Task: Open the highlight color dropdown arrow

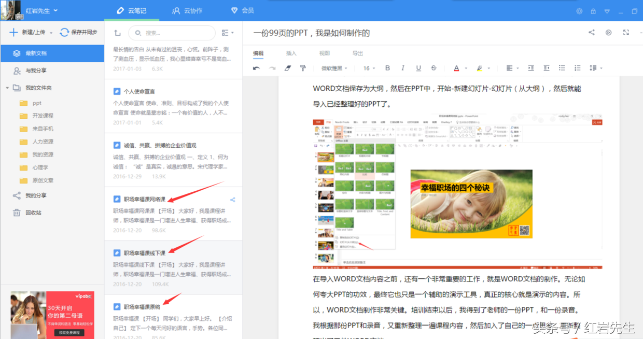Action: pos(489,68)
